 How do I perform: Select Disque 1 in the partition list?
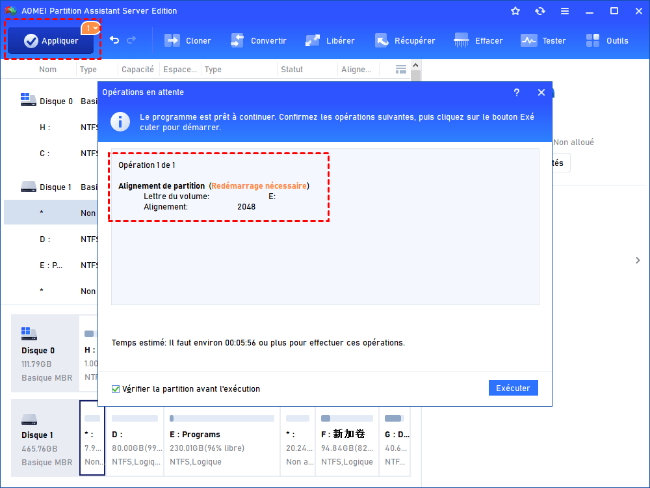coord(51,187)
